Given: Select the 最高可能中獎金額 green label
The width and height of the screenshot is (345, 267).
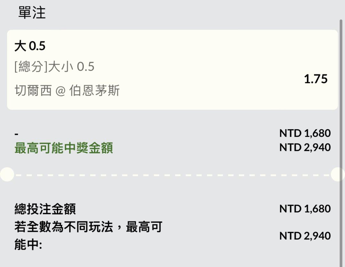Looking at the screenshot, I should (x=64, y=148).
